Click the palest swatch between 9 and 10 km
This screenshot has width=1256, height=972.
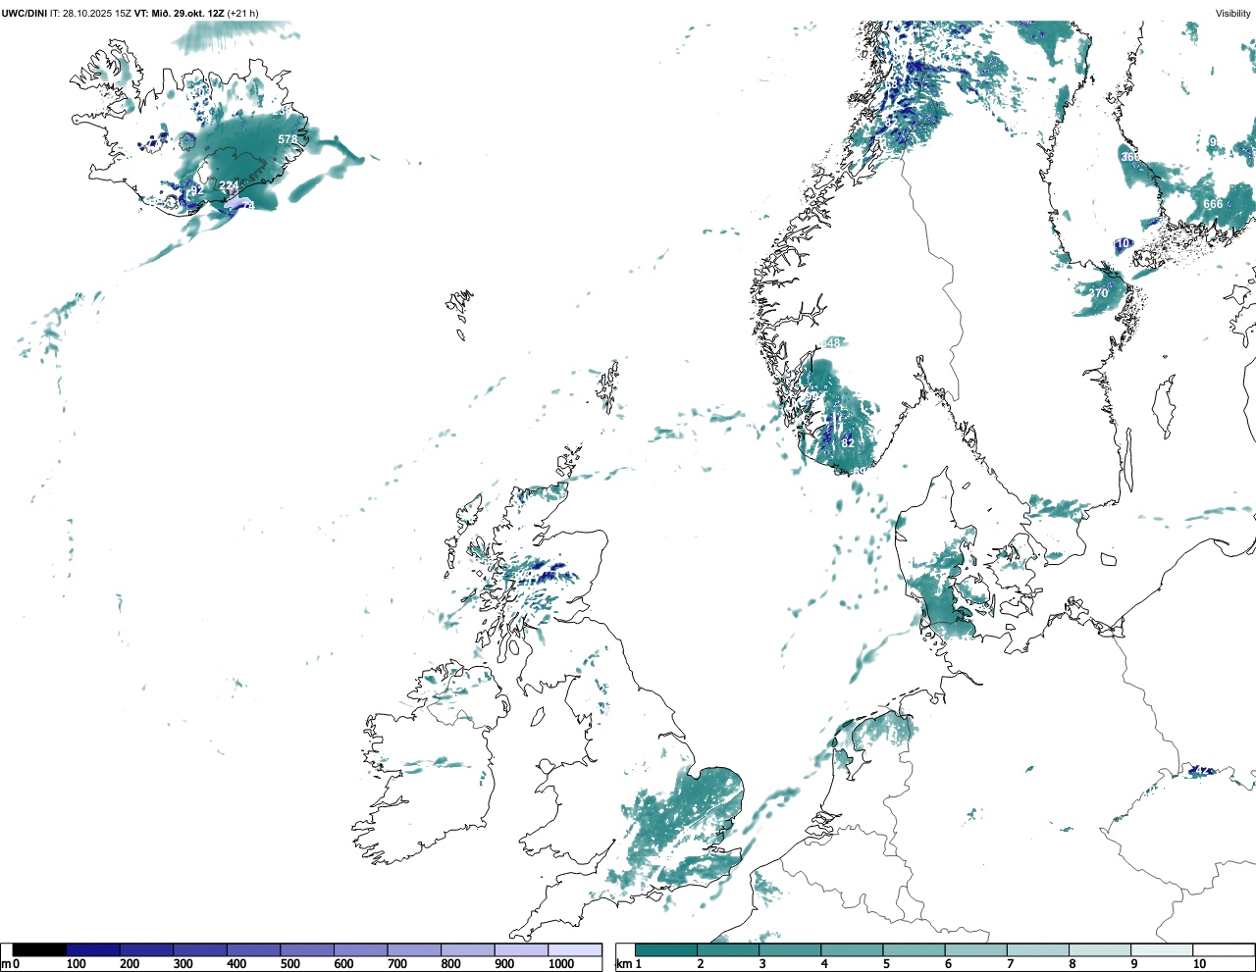[x=1163, y=949]
